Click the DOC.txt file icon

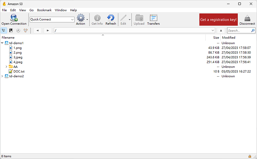coord(11,71)
